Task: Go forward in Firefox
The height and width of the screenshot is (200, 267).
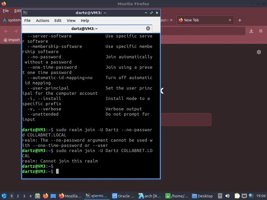Action: click(x=16, y=31)
